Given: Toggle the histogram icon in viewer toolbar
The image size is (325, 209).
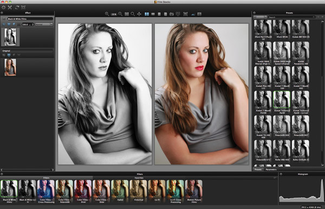Looking at the screenshot, I should [193, 14].
